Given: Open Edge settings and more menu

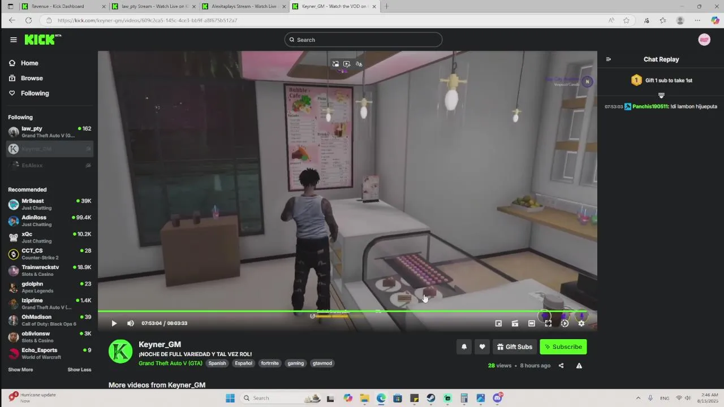Looking at the screenshot, I should click(697, 20).
